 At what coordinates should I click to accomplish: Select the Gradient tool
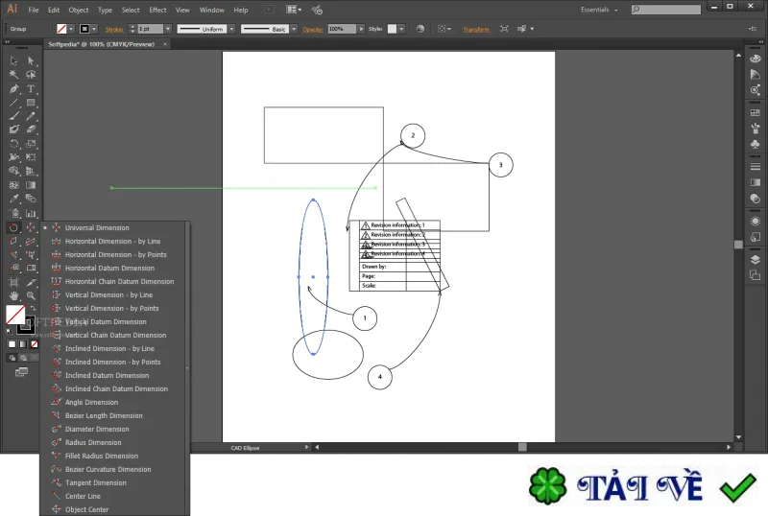click(31, 185)
